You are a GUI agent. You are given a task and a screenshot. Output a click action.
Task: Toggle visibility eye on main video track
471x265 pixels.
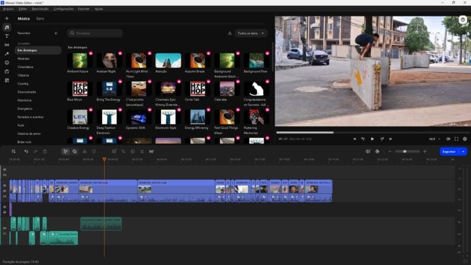pyautogui.click(x=5, y=185)
